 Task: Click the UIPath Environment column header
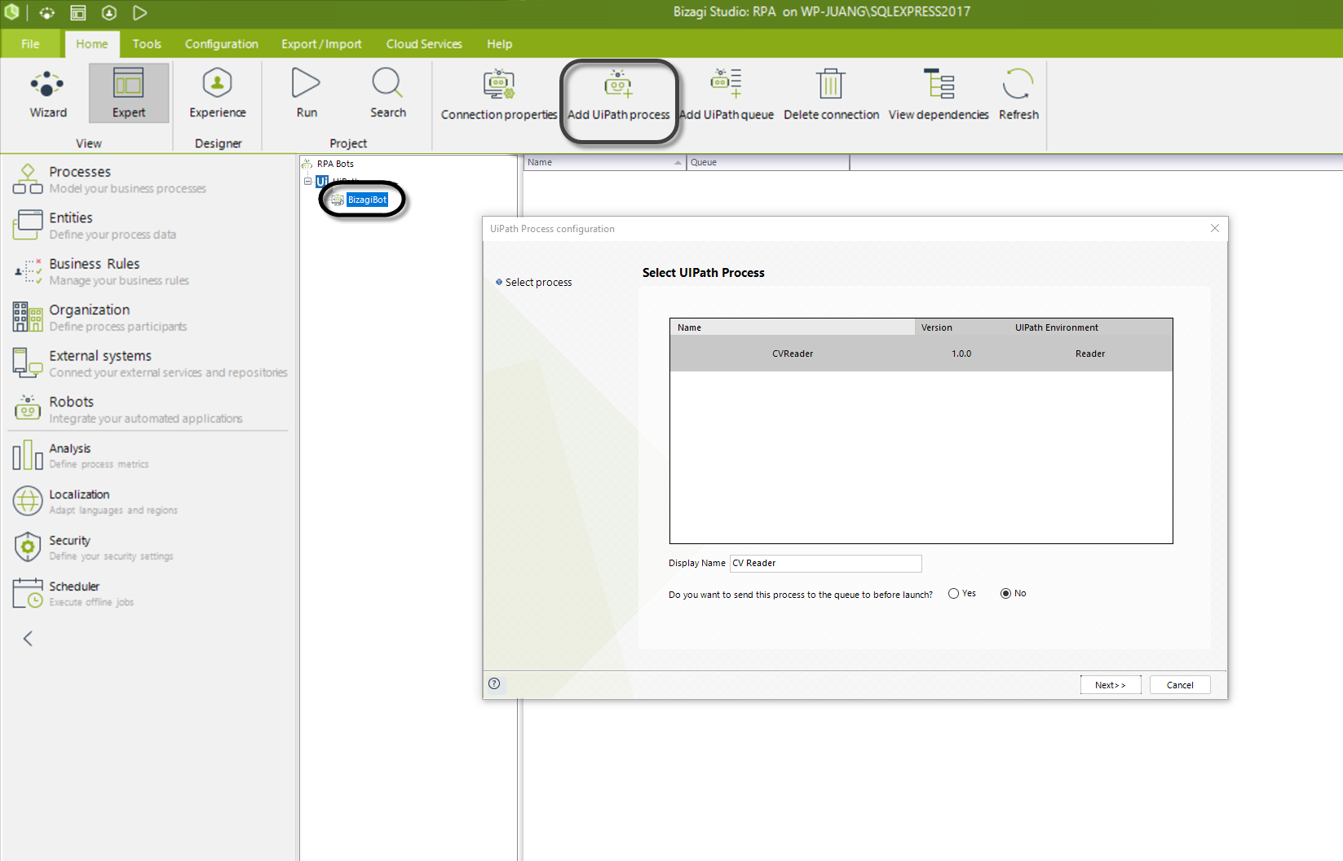[x=1090, y=327]
